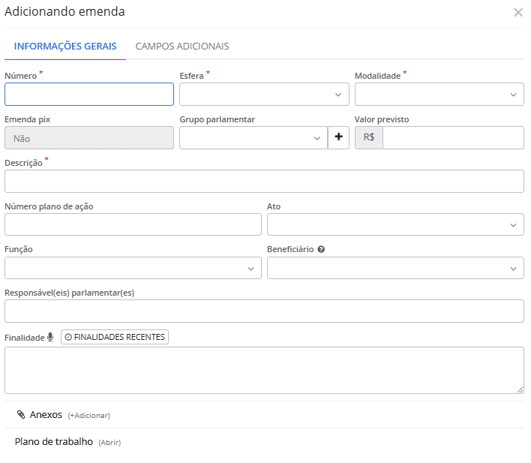
Task: Click into the Descrição text field
Action: tap(264, 182)
